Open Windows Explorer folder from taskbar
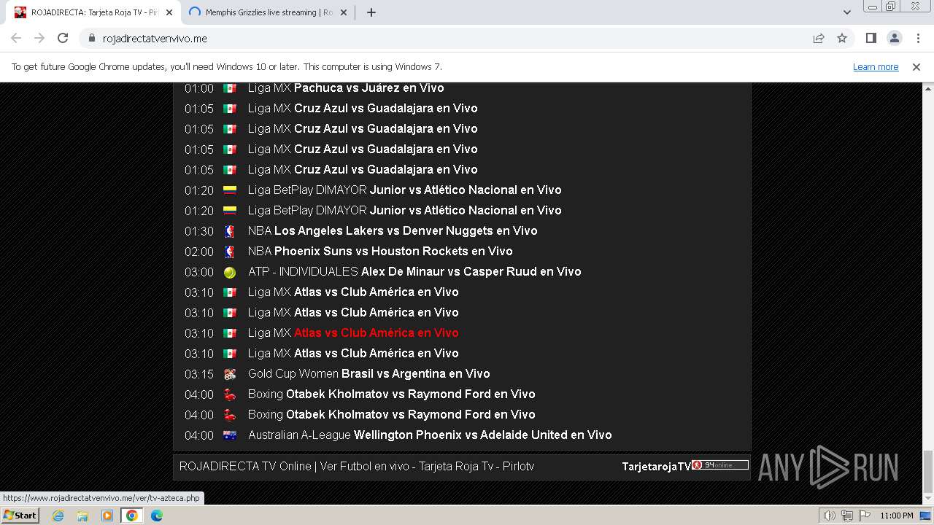 [82, 516]
